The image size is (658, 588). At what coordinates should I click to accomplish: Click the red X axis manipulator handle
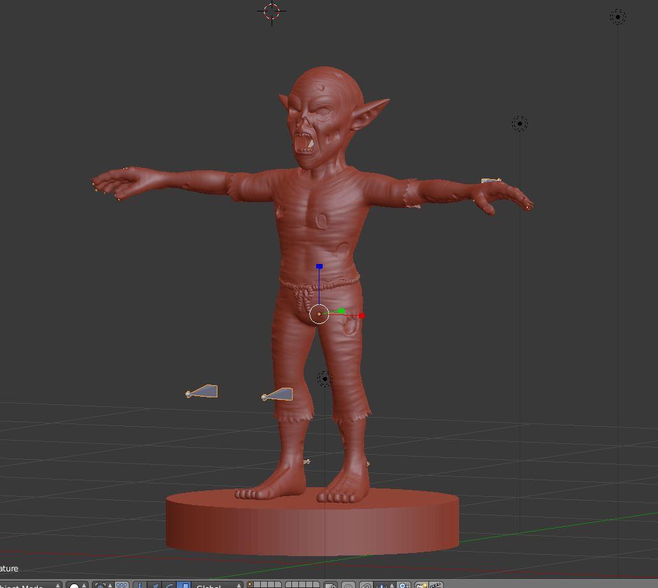(362, 316)
